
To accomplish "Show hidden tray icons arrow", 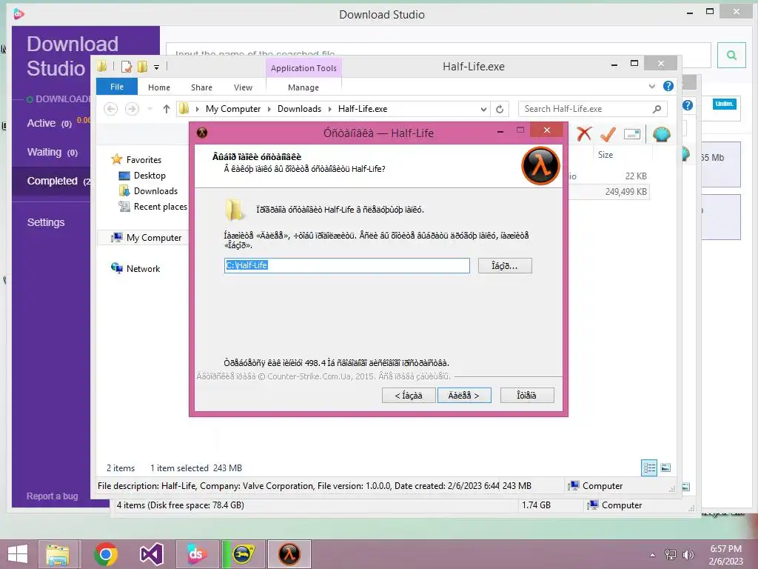I will (x=652, y=555).
